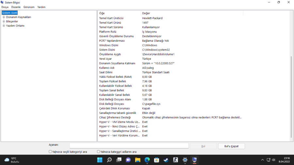Select Kullanılabilir Sanal Bellek row
The width and height of the screenshot is (294, 165).
171,95
